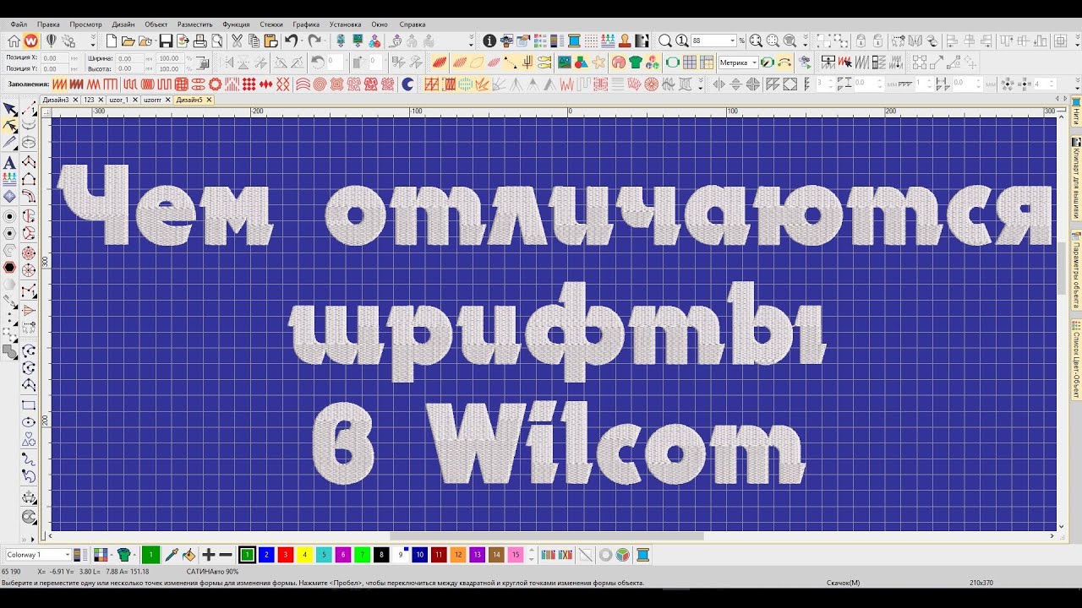Screen dimensions: 1082x608
Task: Click the magnifier zoom tool
Action: pyautogui.click(x=665, y=41)
